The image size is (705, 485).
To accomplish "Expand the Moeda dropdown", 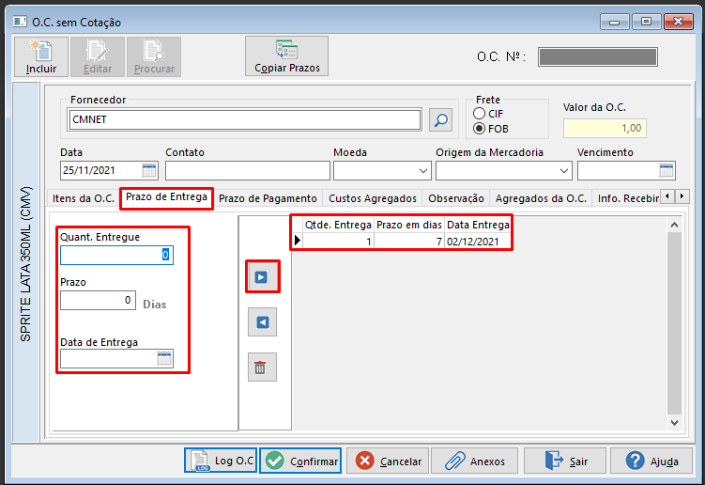I will (423, 171).
